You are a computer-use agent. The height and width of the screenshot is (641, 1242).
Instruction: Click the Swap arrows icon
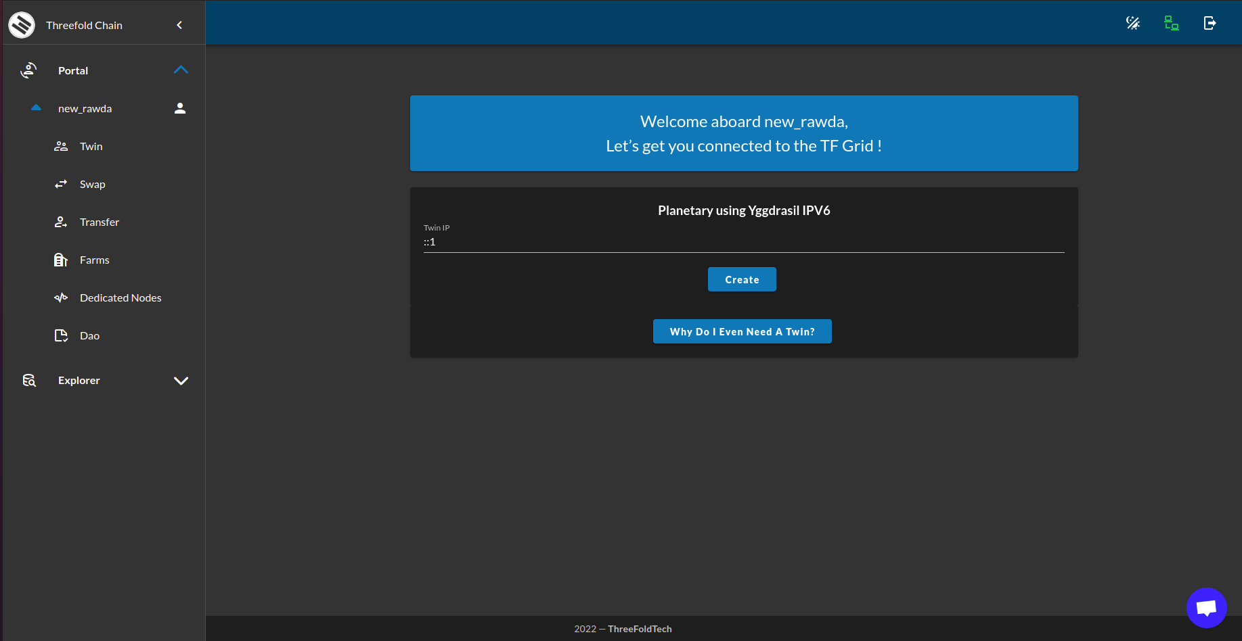tap(61, 184)
